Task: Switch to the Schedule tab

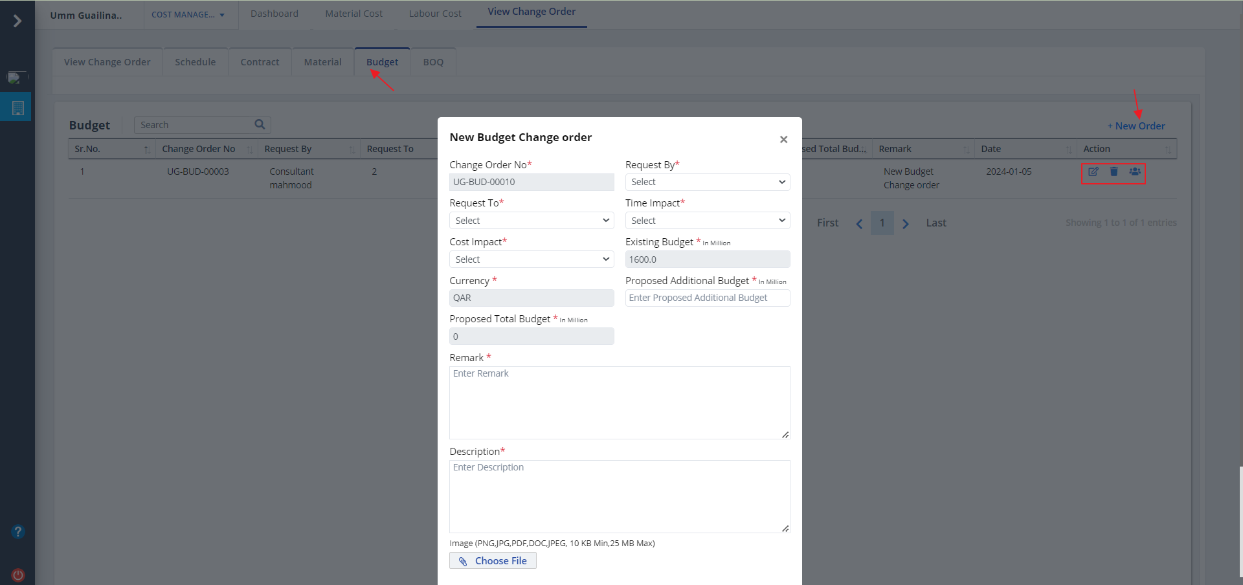Action: coord(195,62)
